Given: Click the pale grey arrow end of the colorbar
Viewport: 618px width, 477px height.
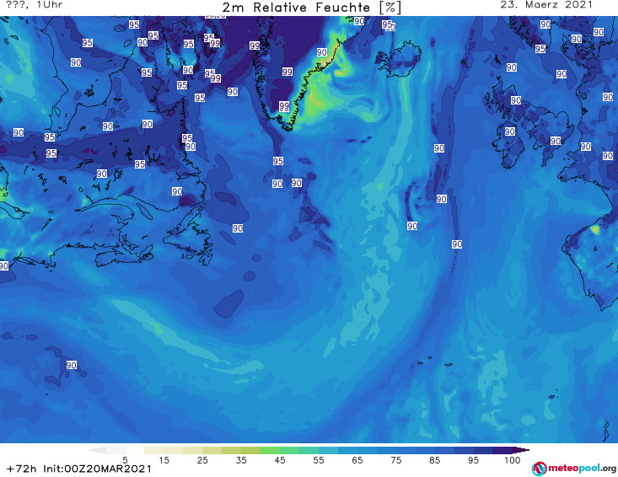Looking at the screenshot, I should click(97, 450).
